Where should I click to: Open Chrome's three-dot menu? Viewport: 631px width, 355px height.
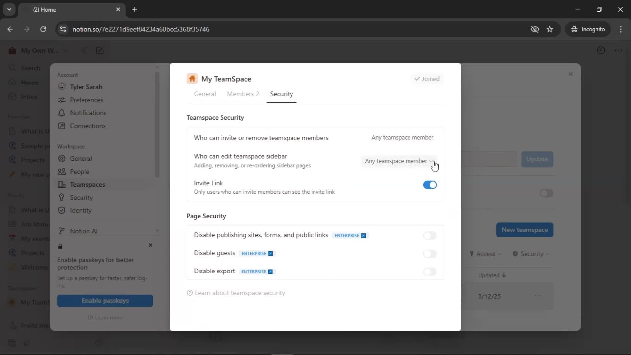(621, 29)
